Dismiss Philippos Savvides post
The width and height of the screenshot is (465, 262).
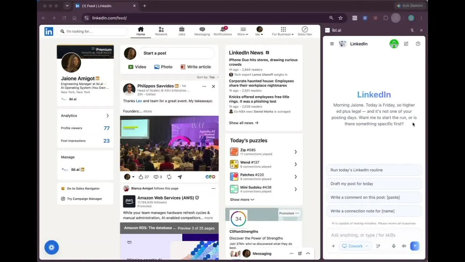[213, 86]
